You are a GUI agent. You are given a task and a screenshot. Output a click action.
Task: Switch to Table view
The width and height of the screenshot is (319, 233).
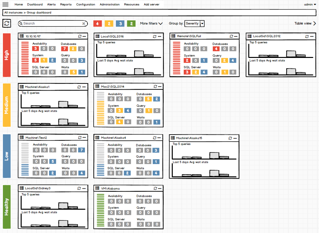[303, 23]
